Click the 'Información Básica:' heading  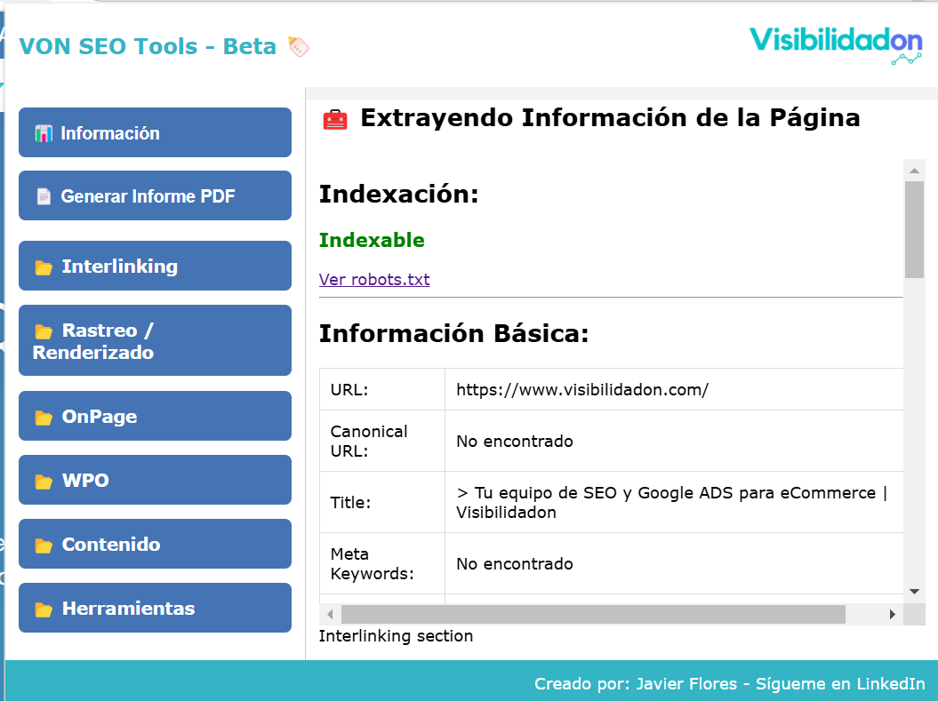coord(453,333)
